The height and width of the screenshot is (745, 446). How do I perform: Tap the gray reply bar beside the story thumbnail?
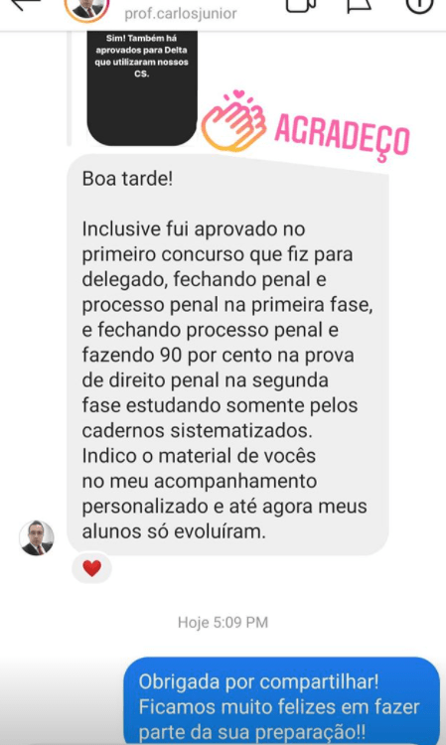tap(70, 87)
